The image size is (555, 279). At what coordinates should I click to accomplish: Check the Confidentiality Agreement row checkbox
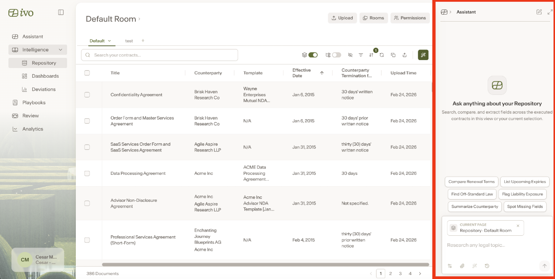(87, 95)
